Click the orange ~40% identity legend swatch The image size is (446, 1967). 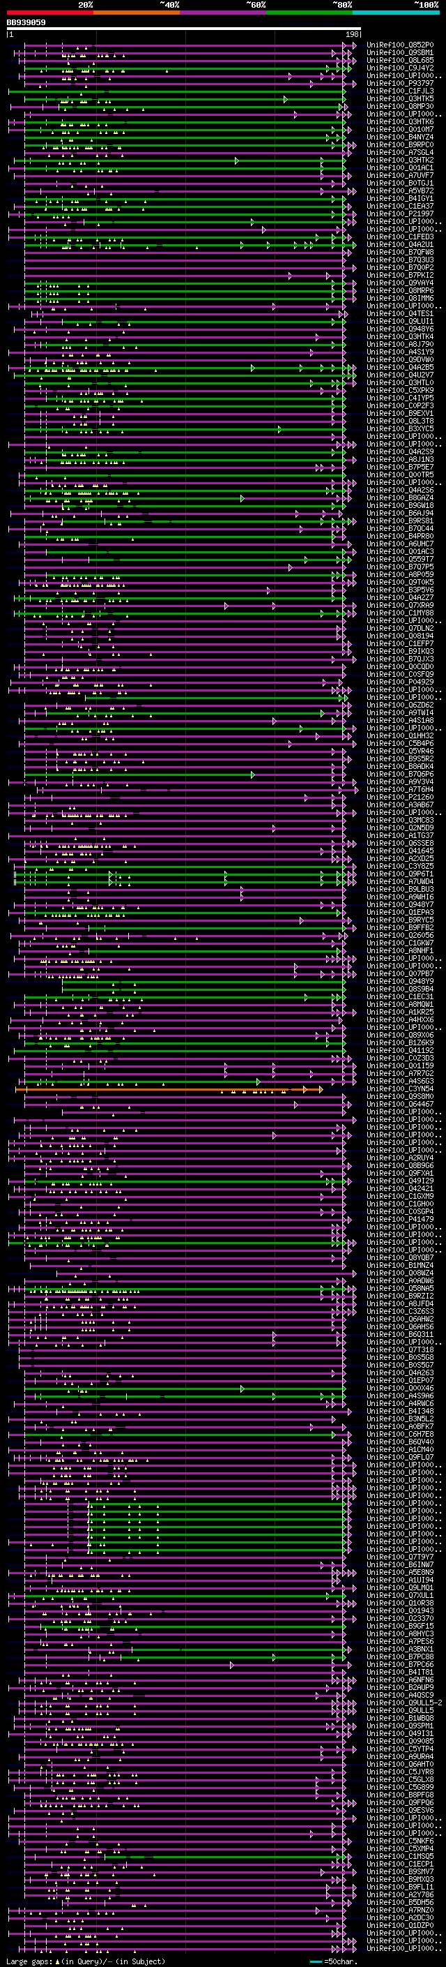137,13
